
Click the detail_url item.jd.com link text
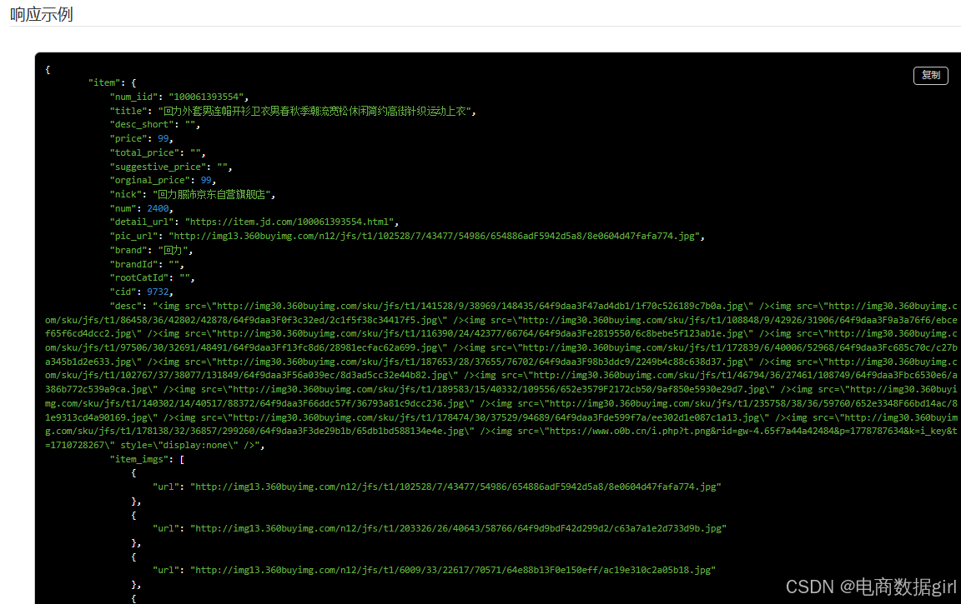click(290, 222)
